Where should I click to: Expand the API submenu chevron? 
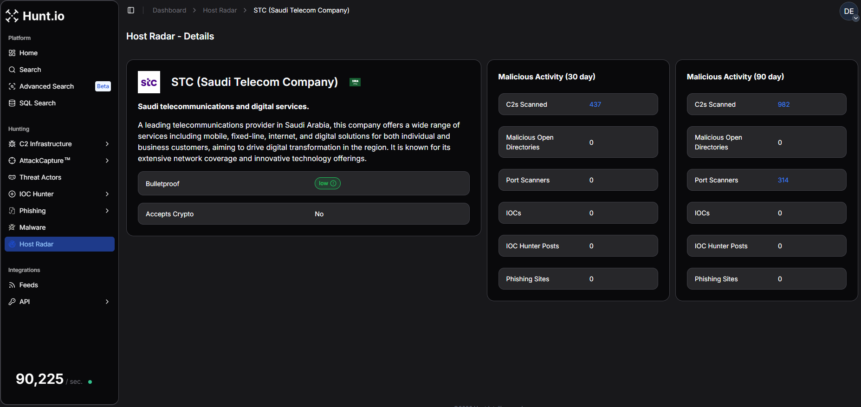[x=107, y=302]
